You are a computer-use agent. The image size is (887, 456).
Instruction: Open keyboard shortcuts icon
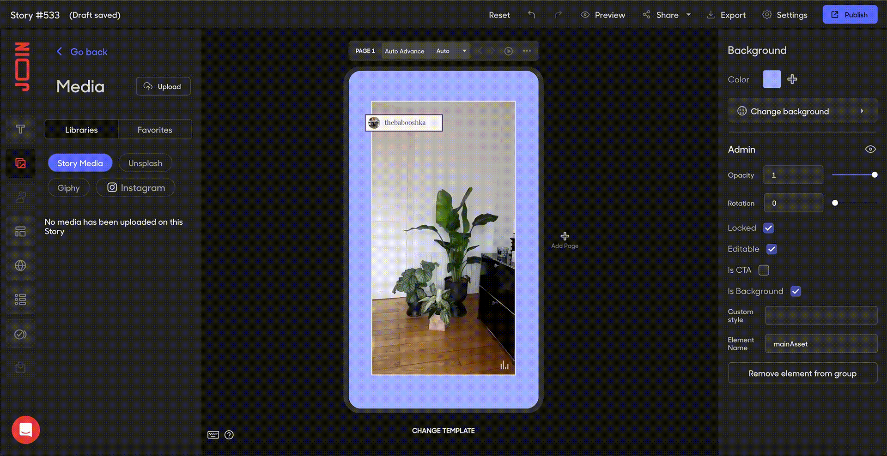coord(213,435)
